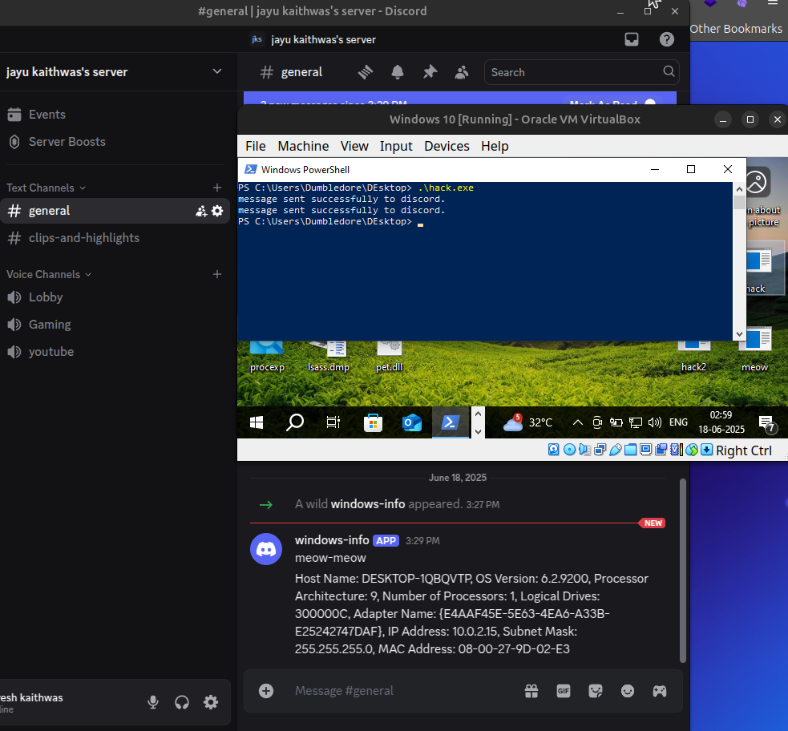Click VirtualBox network status icon

(x=600, y=450)
